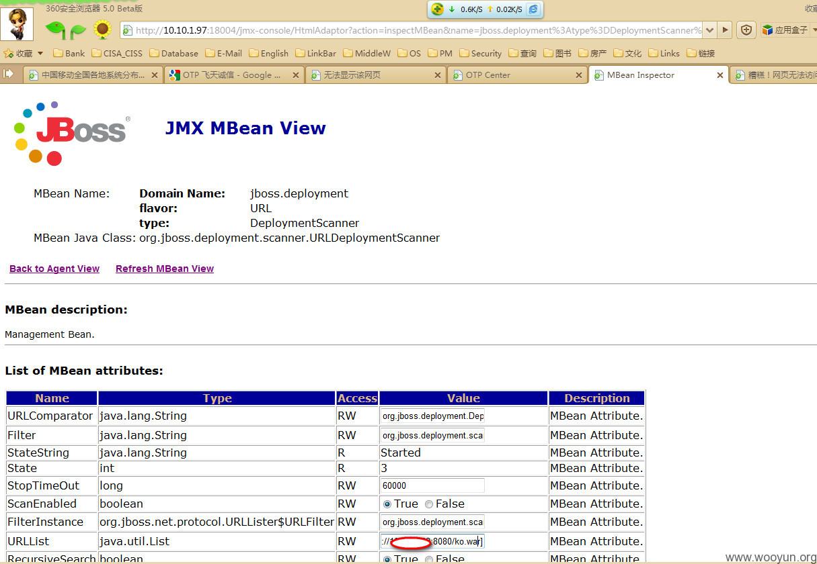Click the URLList value field
Screen dimensions: 817x564
coord(432,541)
